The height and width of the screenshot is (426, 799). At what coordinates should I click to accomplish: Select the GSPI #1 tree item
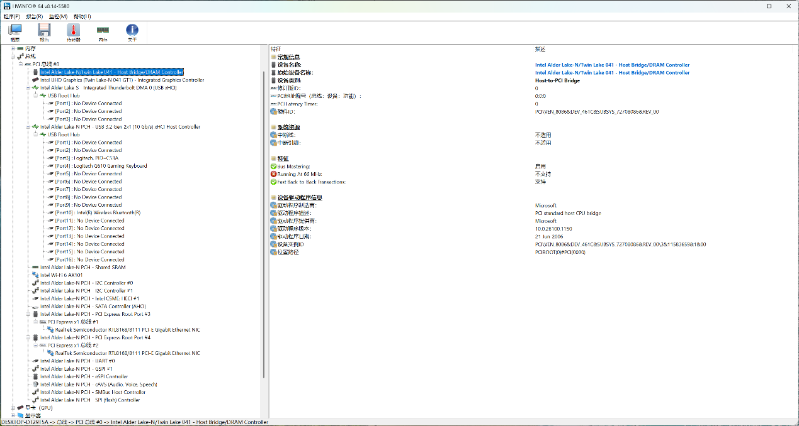click(x=77, y=369)
